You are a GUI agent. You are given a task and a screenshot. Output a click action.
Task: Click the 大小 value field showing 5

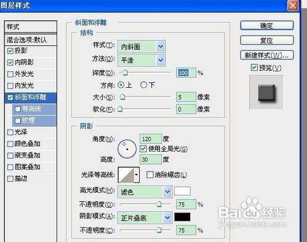click(186, 97)
